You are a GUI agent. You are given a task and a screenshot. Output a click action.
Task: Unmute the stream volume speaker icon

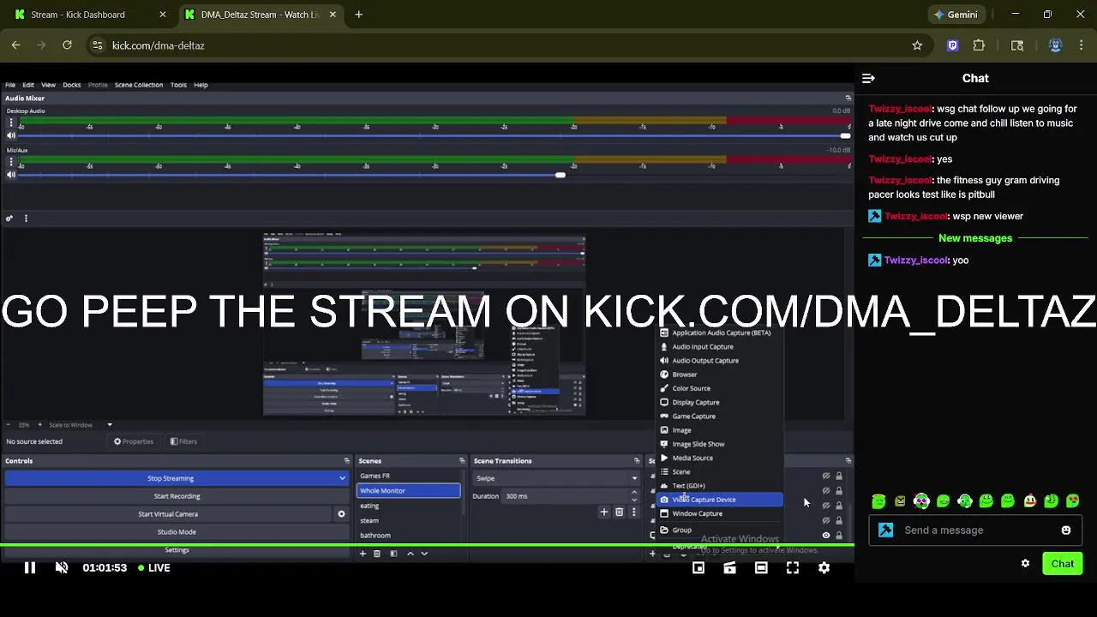pyautogui.click(x=62, y=567)
